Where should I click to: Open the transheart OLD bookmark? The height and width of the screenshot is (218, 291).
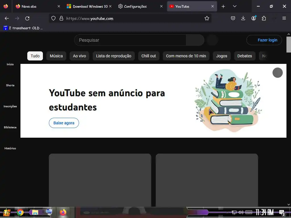pyautogui.click(x=23, y=28)
